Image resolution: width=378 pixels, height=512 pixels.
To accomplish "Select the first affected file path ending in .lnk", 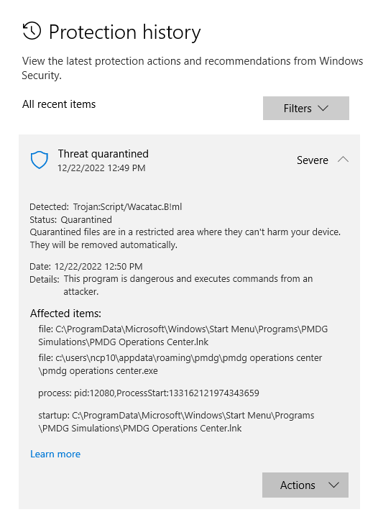I will (183, 335).
